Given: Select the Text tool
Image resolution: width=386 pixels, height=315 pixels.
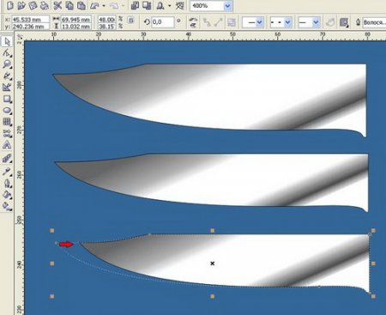Looking at the screenshot, I should 7,145.
